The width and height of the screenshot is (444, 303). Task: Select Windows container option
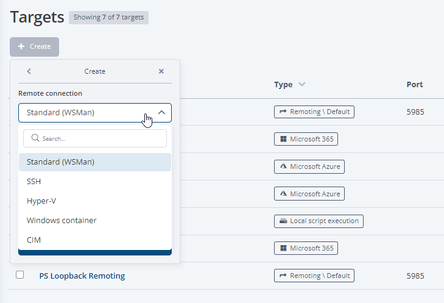coord(95,221)
